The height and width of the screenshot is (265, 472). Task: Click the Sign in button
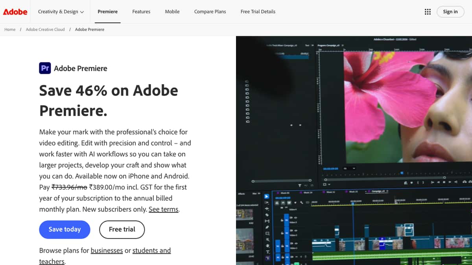tap(450, 12)
